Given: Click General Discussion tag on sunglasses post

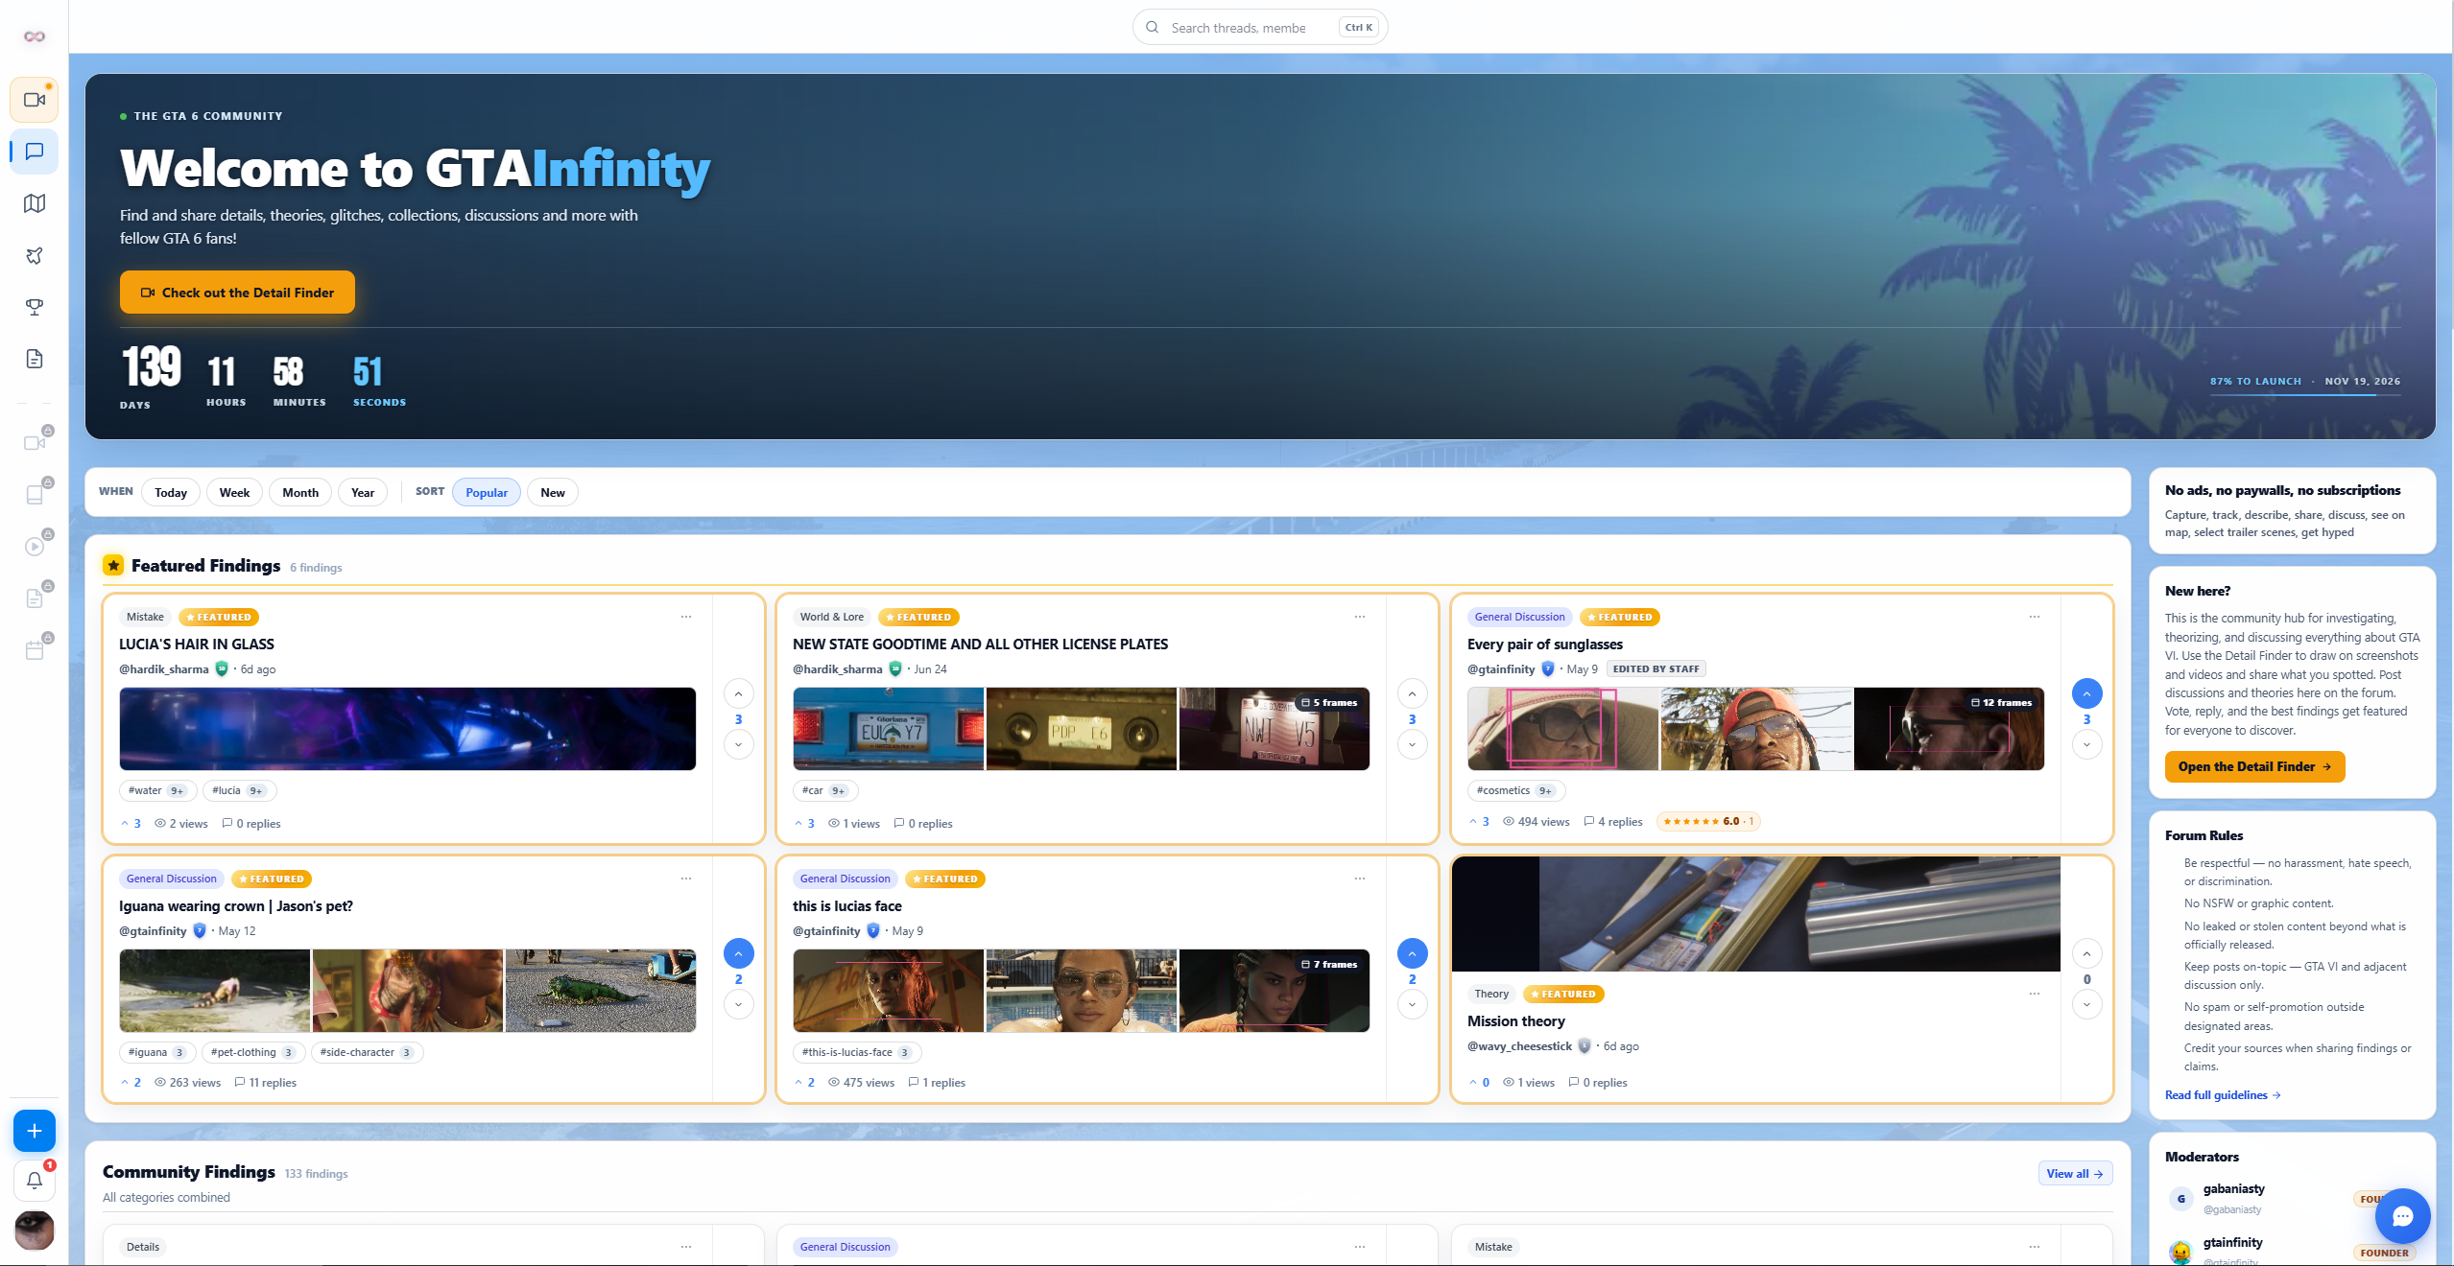Looking at the screenshot, I should (1519, 617).
